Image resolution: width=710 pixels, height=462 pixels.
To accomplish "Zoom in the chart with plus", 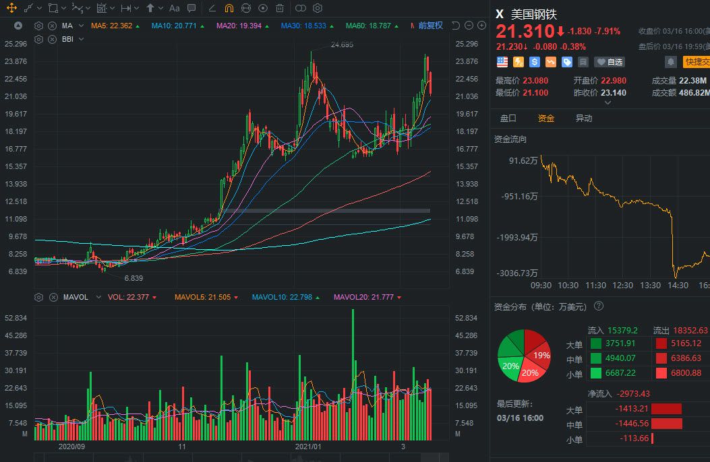I will click(x=482, y=26).
